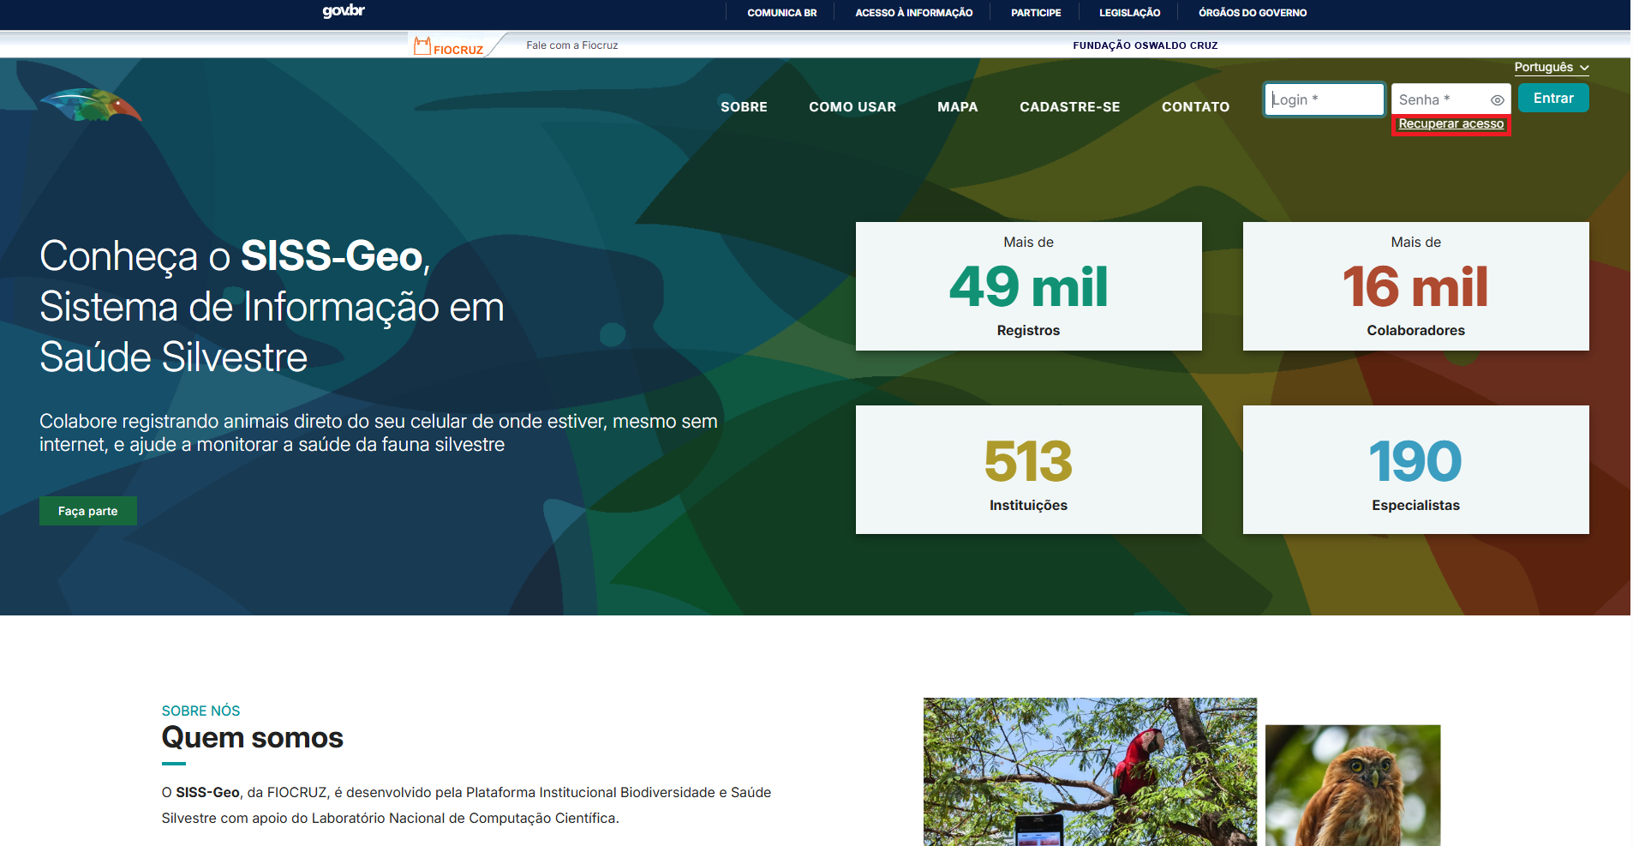Screen dimensions: 1633x846
Task: Go to the MAPA page
Action: [x=957, y=107]
